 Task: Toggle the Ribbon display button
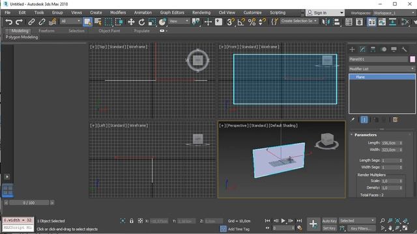pyautogui.click(x=372, y=21)
